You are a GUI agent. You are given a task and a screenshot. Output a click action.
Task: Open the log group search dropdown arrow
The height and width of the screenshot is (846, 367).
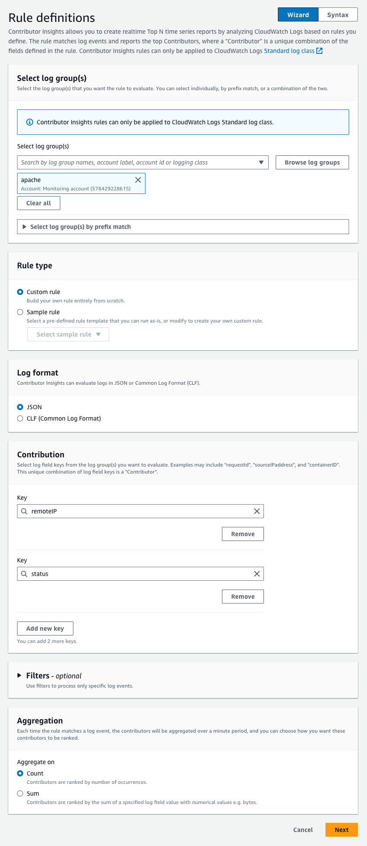click(261, 162)
